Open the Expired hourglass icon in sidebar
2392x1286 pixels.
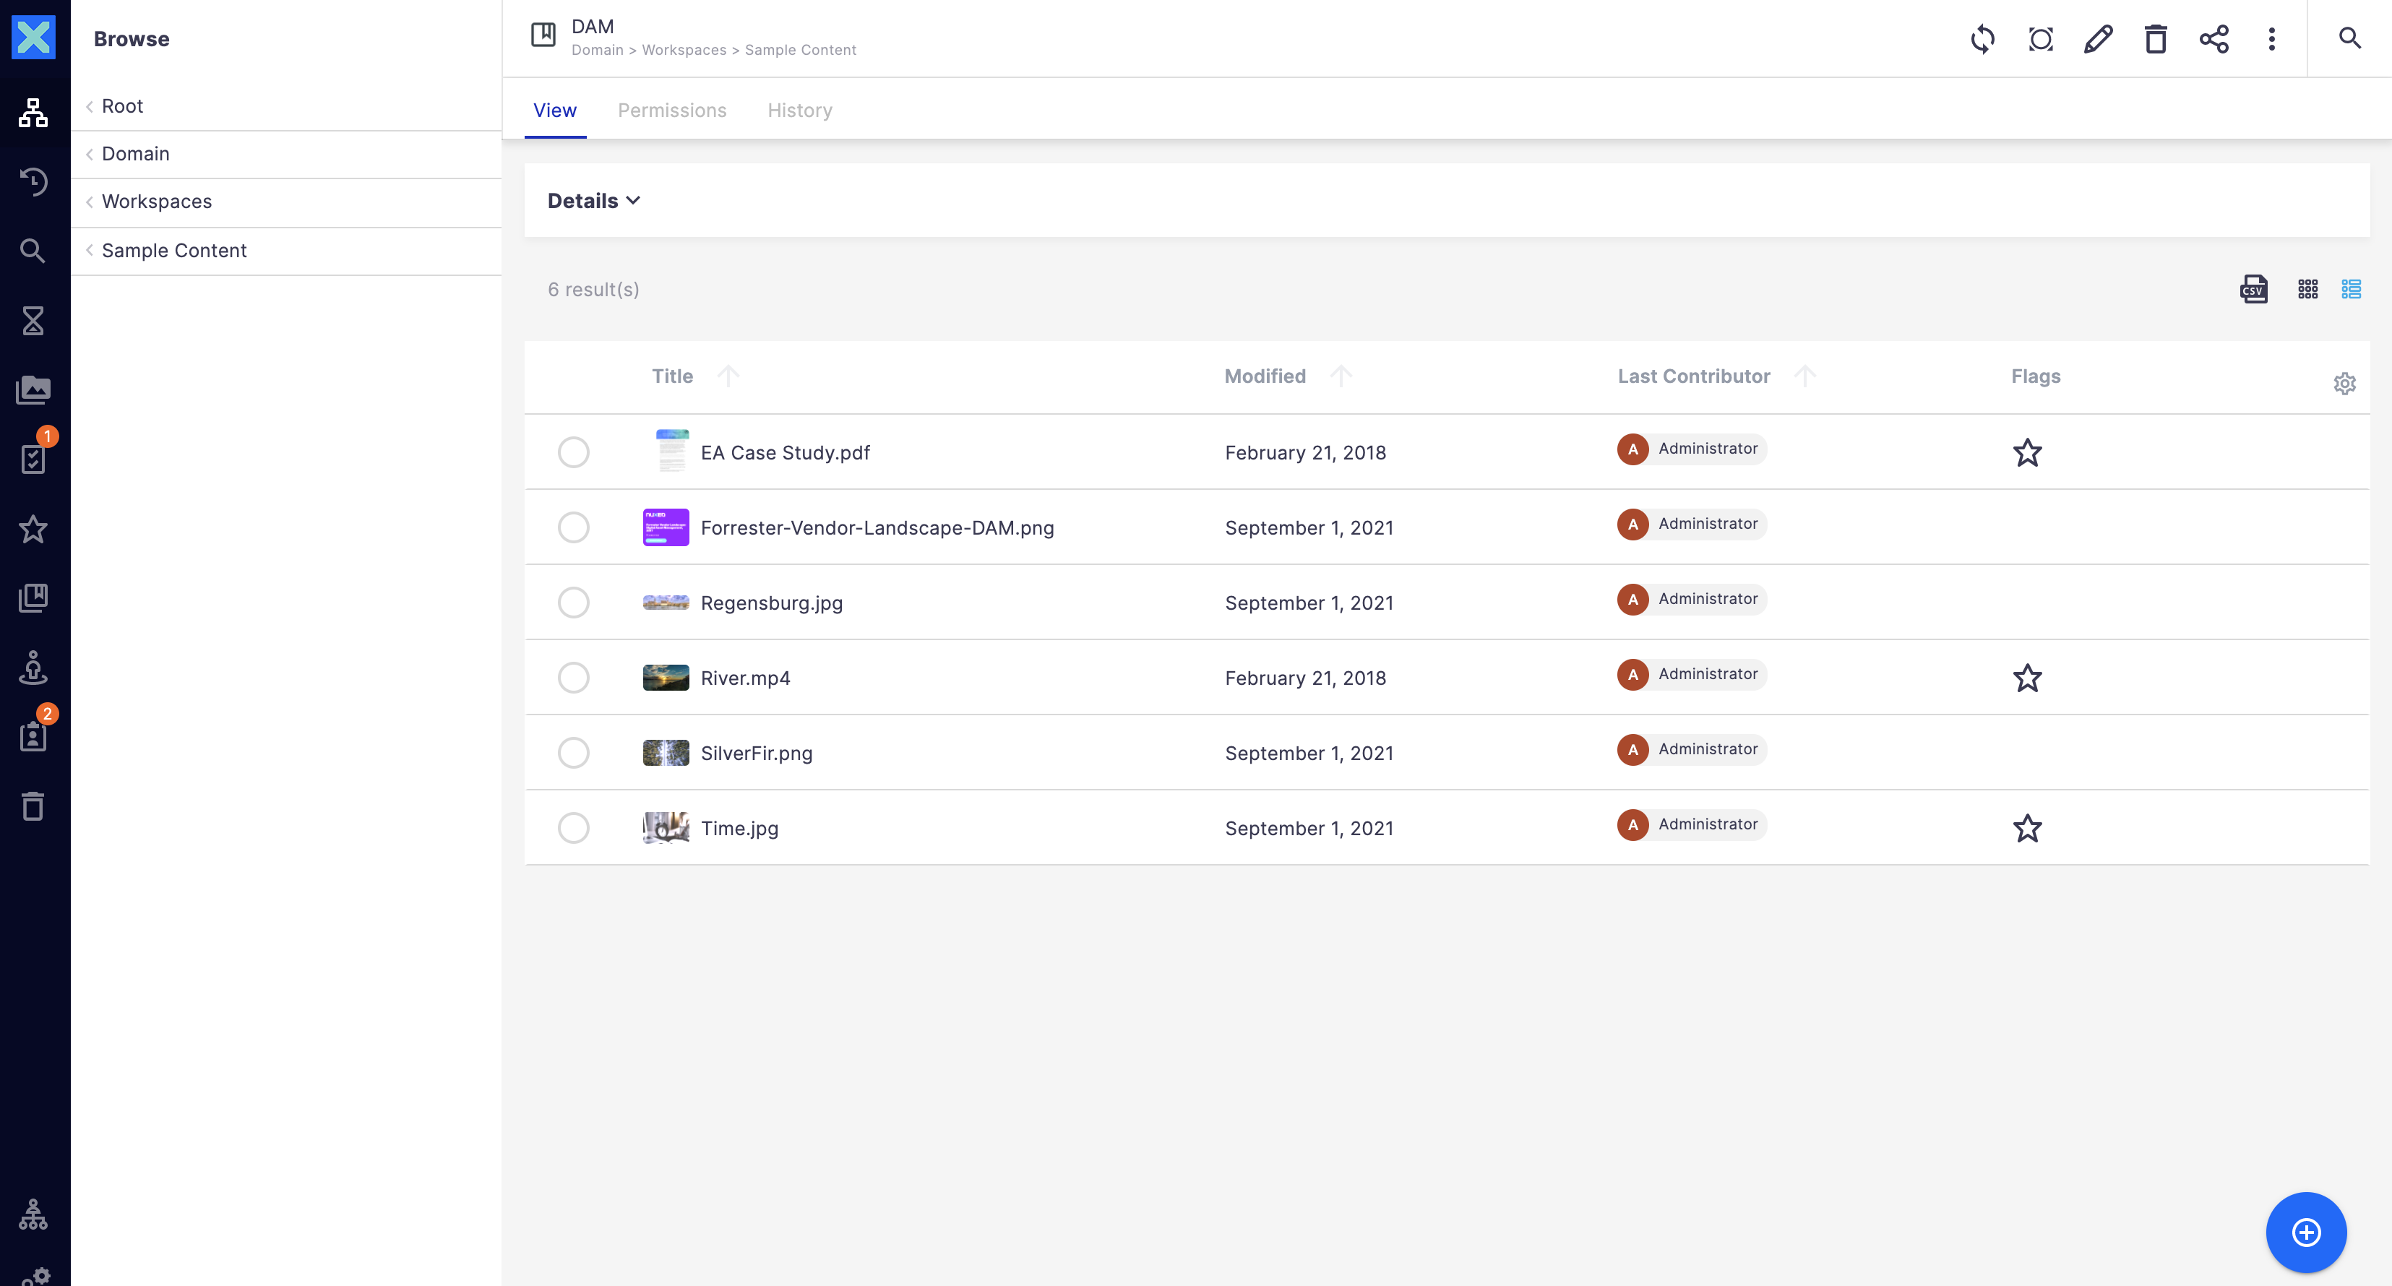click(x=33, y=320)
